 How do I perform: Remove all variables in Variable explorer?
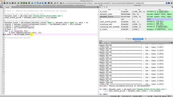coord(107,7)
